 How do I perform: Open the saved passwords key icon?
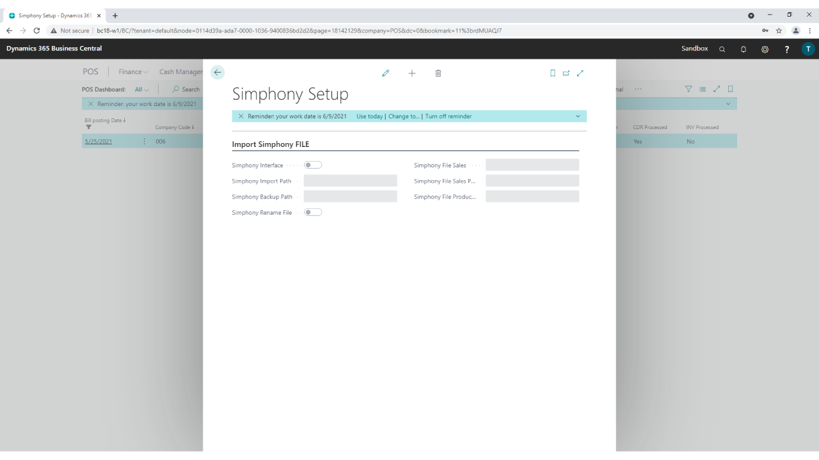pos(765,31)
